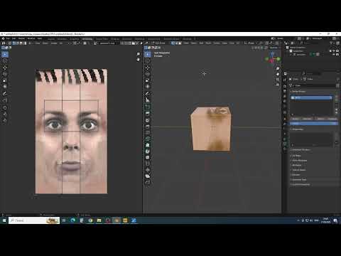Open UV editor's editor type dropdown

click(4, 43)
